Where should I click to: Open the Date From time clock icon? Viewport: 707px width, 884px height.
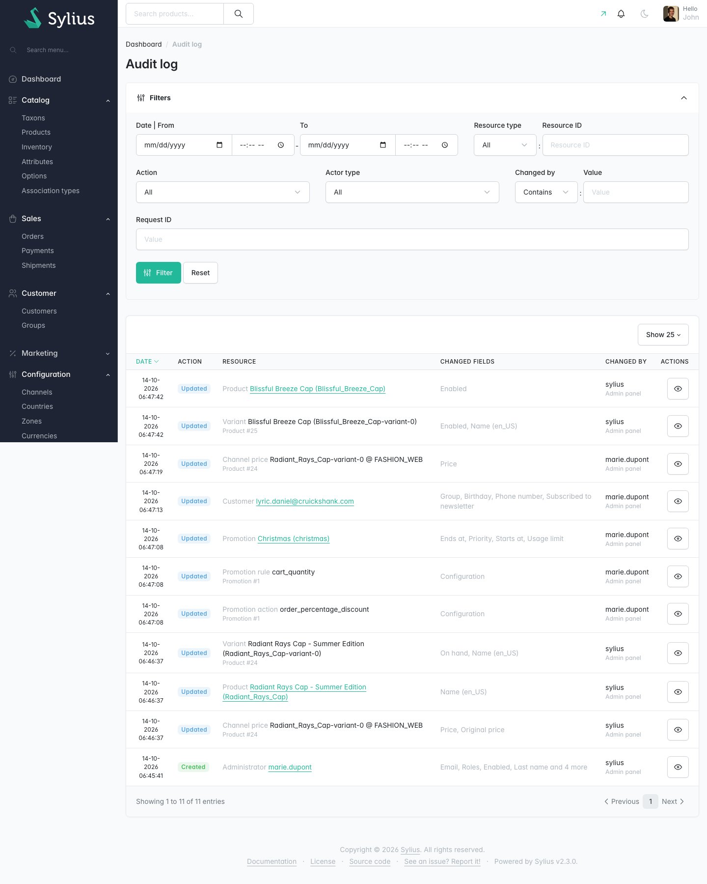281,145
